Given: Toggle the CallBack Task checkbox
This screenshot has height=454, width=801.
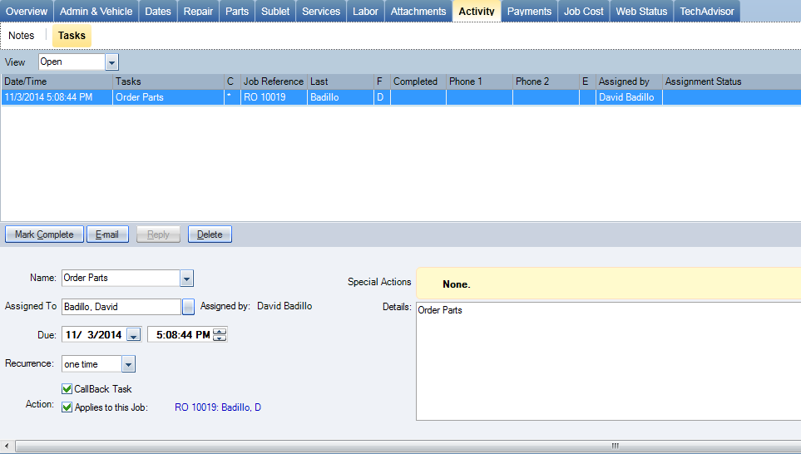Looking at the screenshot, I should (x=67, y=388).
